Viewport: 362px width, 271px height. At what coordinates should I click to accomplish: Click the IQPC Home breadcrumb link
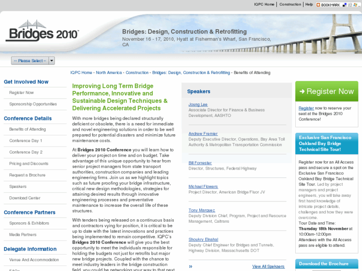pyautogui.click(x=81, y=73)
